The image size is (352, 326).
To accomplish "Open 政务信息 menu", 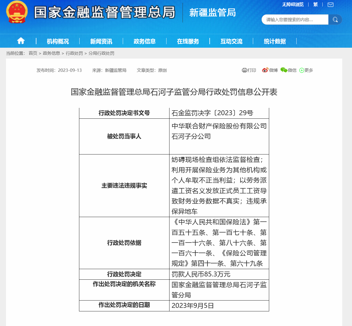I will 145,41.
